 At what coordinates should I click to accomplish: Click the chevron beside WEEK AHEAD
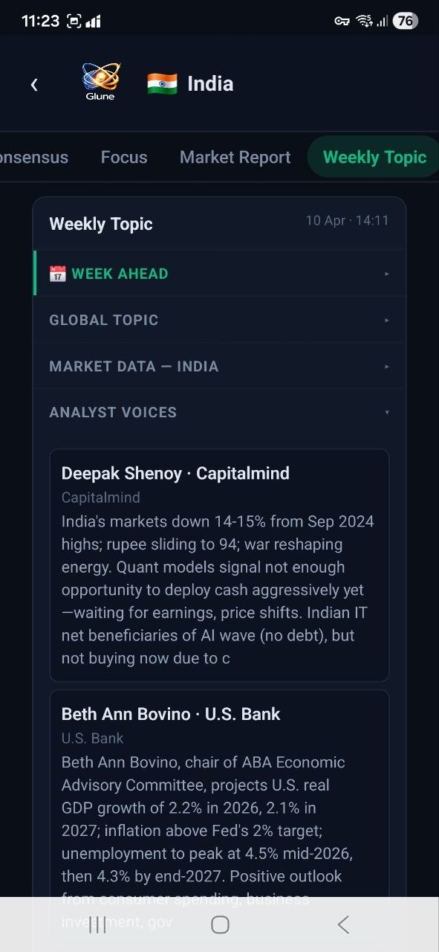click(x=386, y=273)
